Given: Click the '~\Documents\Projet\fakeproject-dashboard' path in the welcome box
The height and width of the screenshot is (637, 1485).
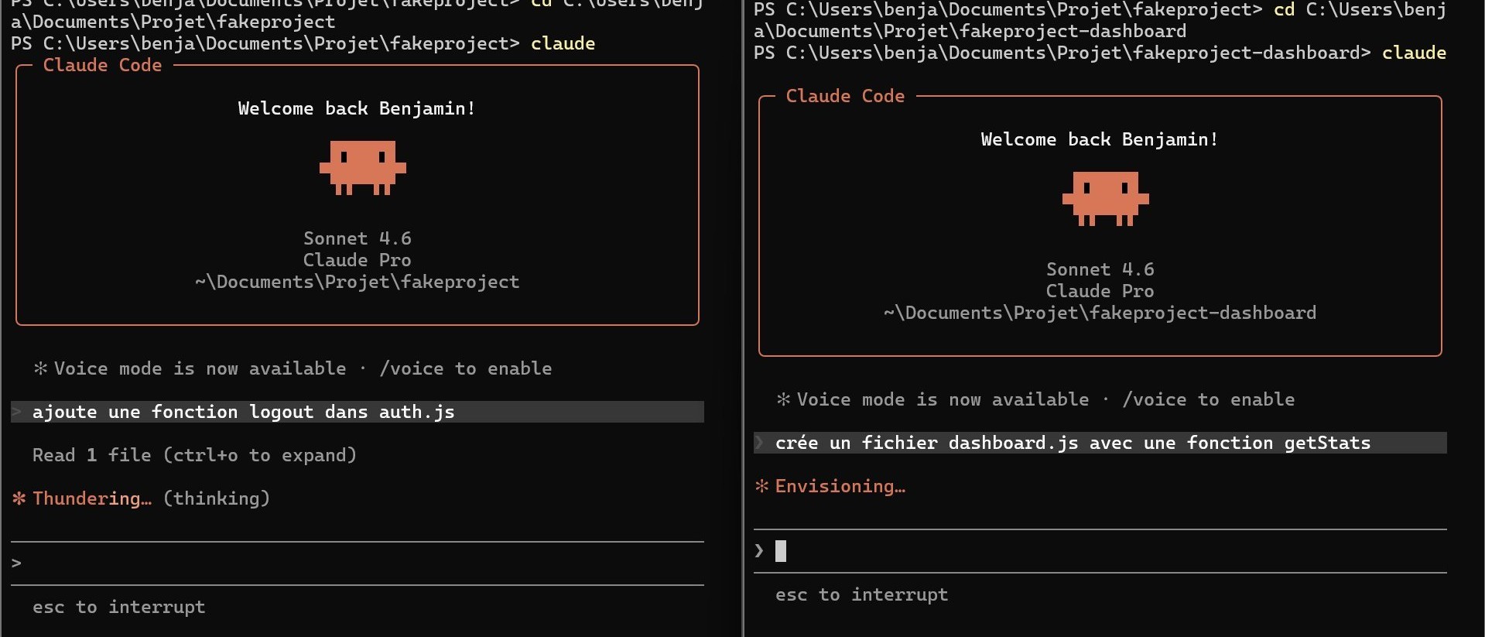Looking at the screenshot, I should coord(1100,313).
